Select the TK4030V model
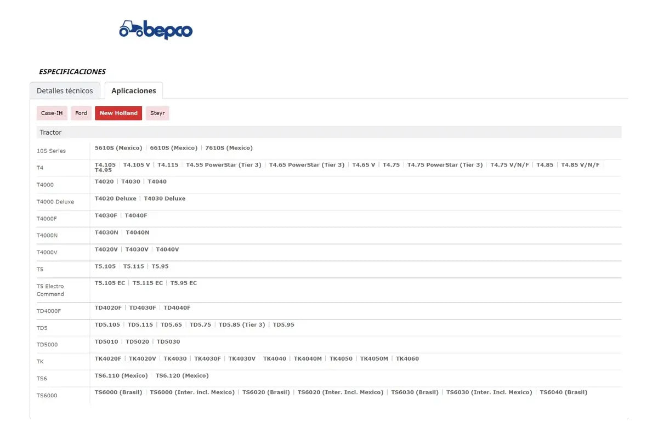The width and height of the screenshot is (658, 439). 242,360
